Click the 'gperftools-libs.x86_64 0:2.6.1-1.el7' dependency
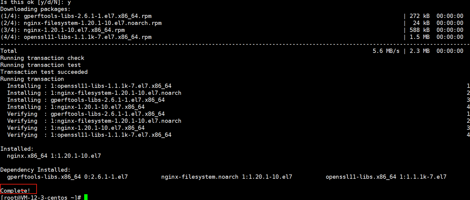Image resolution: width=470 pixels, height=200 pixels. [67, 177]
